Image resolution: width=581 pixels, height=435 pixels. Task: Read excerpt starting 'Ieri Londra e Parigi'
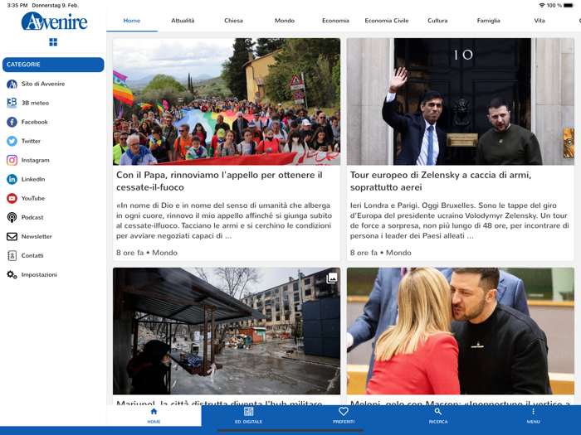460,220
